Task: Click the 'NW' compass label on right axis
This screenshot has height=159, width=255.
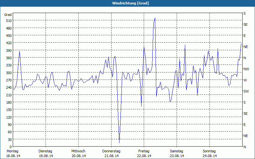Action: [x=246, y=69]
